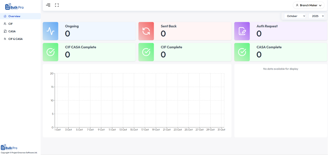
Task: Go to CIF & CASA section
Action: pyautogui.click(x=15, y=39)
